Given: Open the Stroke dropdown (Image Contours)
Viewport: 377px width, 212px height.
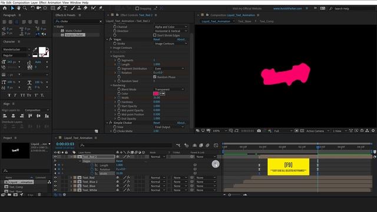Looking at the screenshot, I should pyautogui.click(x=170, y=44).
